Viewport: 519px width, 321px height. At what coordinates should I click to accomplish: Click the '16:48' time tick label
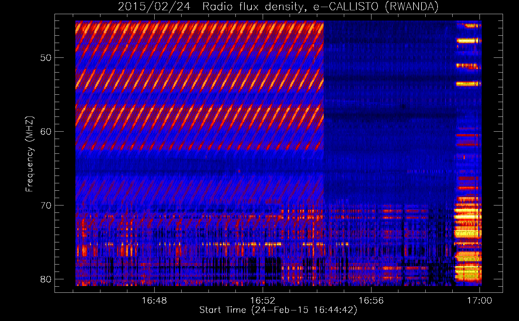[154, 300]
